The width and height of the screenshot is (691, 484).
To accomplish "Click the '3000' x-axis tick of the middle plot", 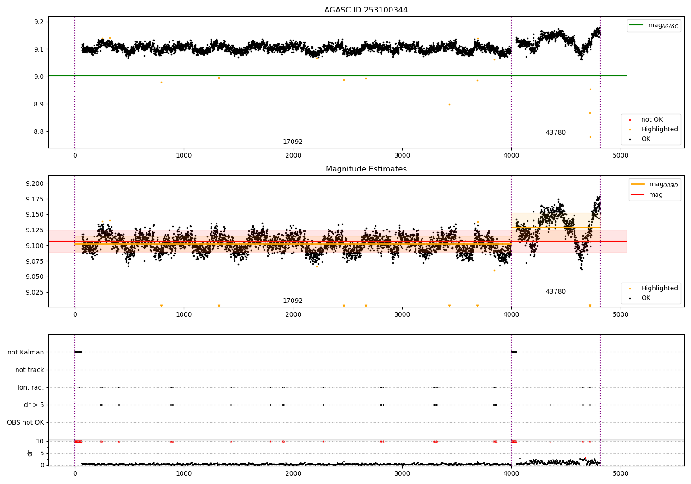I will (x=402, y=315).
